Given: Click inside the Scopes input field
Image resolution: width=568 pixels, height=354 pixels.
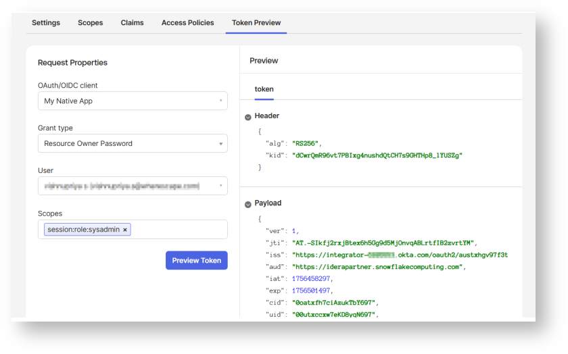Looking at the screenshot, I should point(179,230).
